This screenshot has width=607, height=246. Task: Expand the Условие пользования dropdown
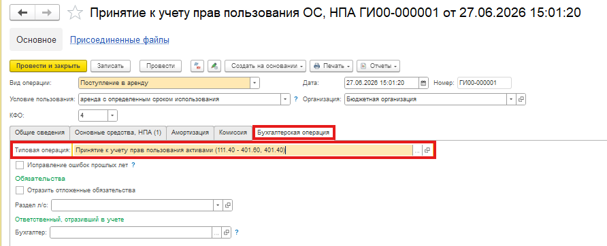(286, 99)
